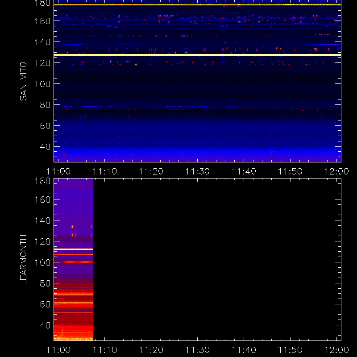Click 11:50 time label under SAN VITO plot
Image resolution: width=357 pixels, height=357 pixels.
291,171
